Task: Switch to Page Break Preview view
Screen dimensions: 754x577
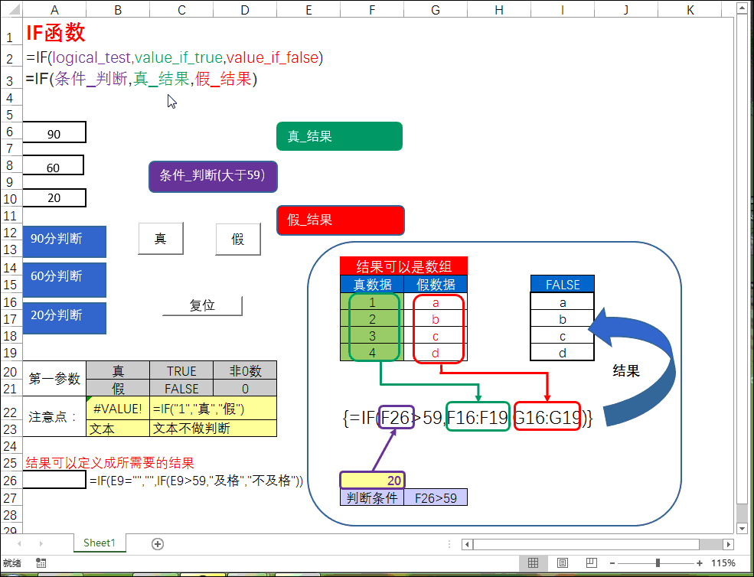Action: coord(592,563)
